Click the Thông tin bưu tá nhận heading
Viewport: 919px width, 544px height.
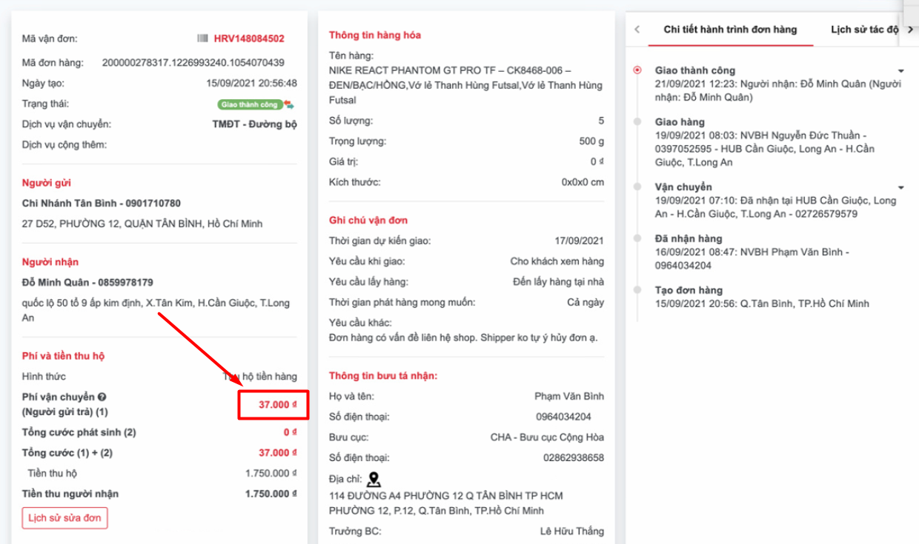pyautogui.click(x=383, y=375)
